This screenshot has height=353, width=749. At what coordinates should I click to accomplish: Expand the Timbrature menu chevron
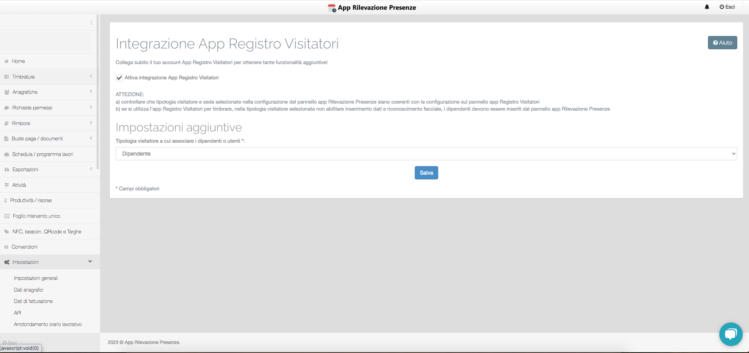(x=91, y=76)
